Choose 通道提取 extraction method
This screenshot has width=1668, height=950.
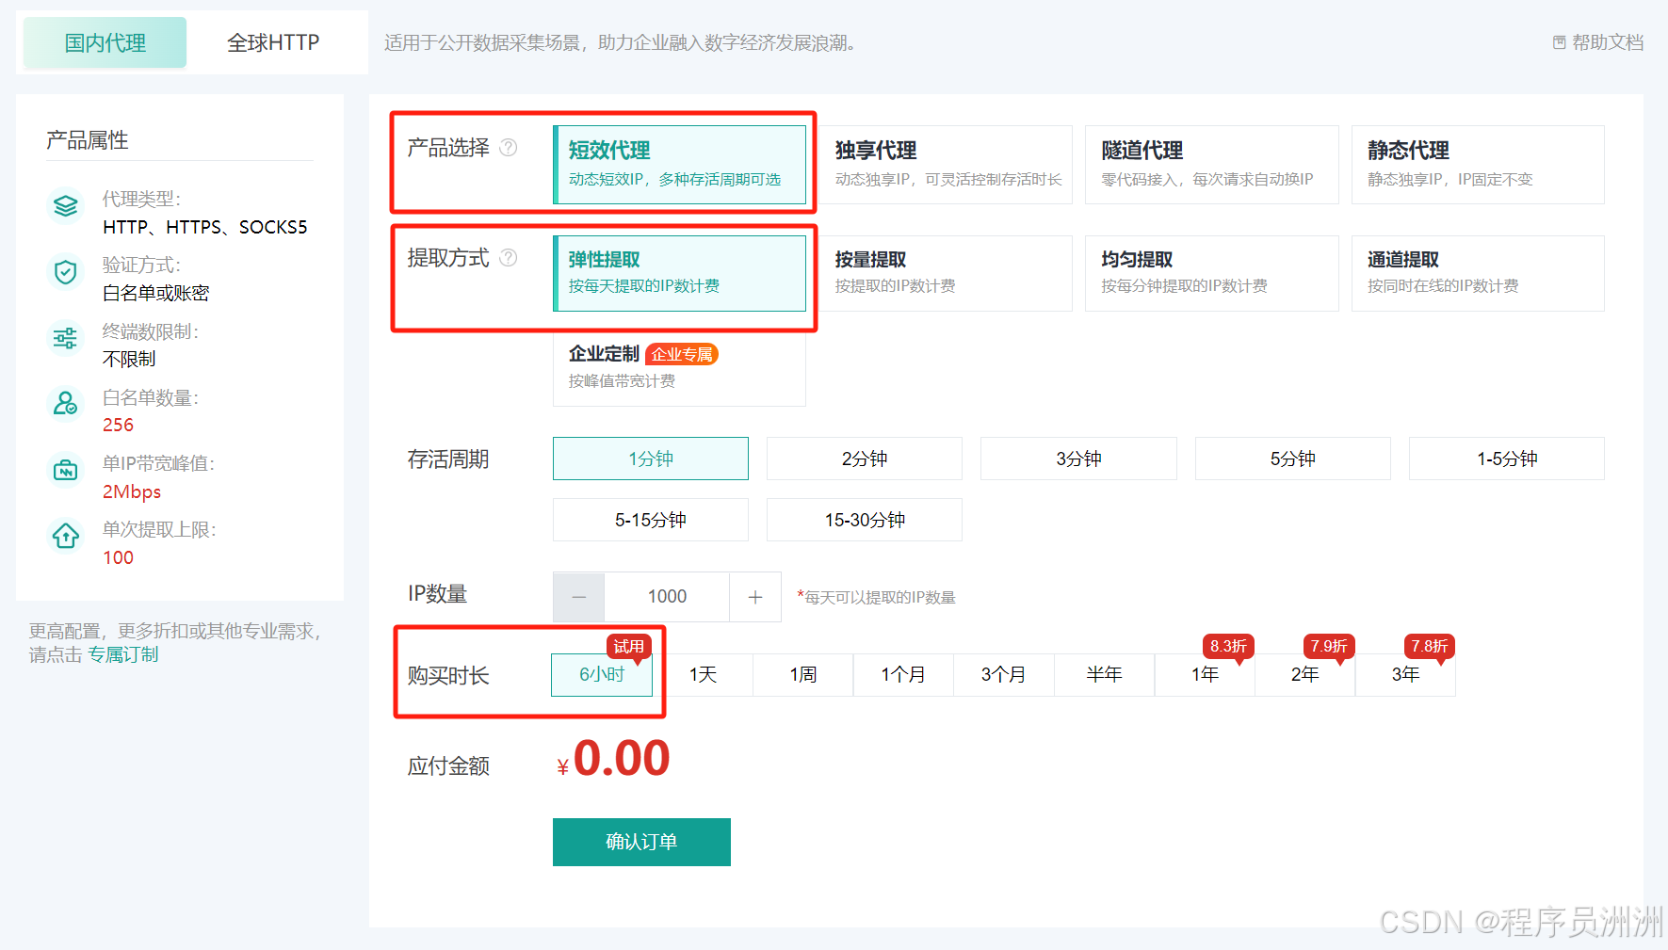click(1478, 273)
